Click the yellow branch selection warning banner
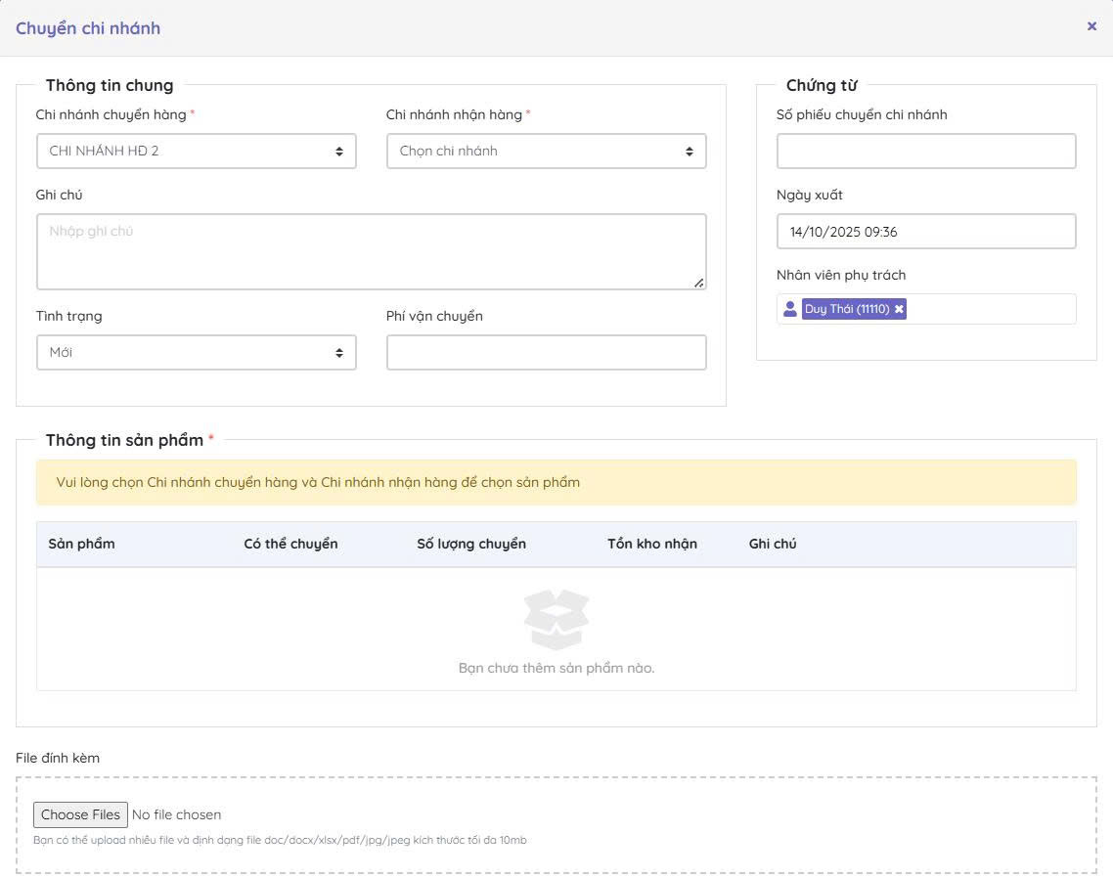The width and height of the screenshot is (1113, 877). coord(556,482)
